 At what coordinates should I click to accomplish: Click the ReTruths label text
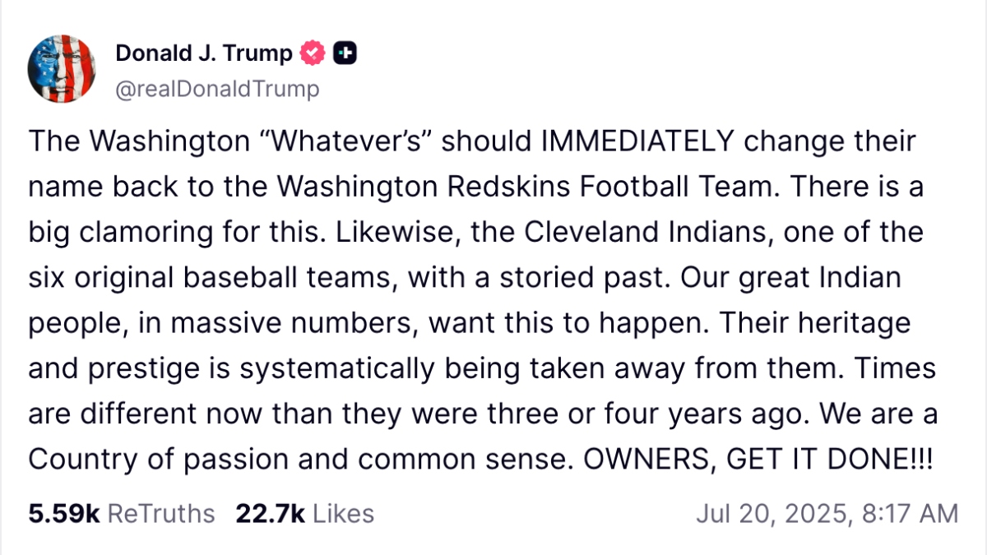click(161, 514)
